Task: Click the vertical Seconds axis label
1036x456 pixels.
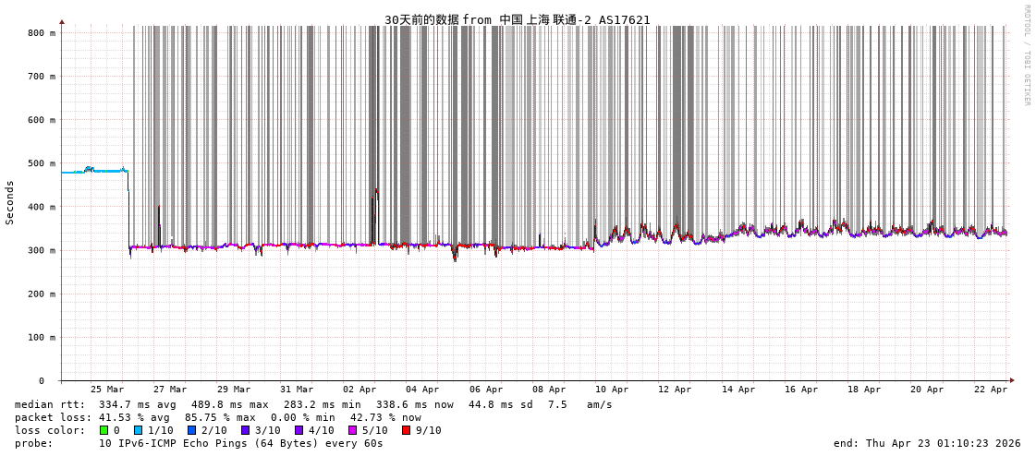Action: click(x=10, y=202)
